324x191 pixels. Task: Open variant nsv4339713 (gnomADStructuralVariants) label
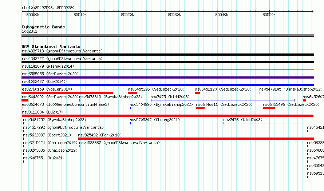point(62,51)
